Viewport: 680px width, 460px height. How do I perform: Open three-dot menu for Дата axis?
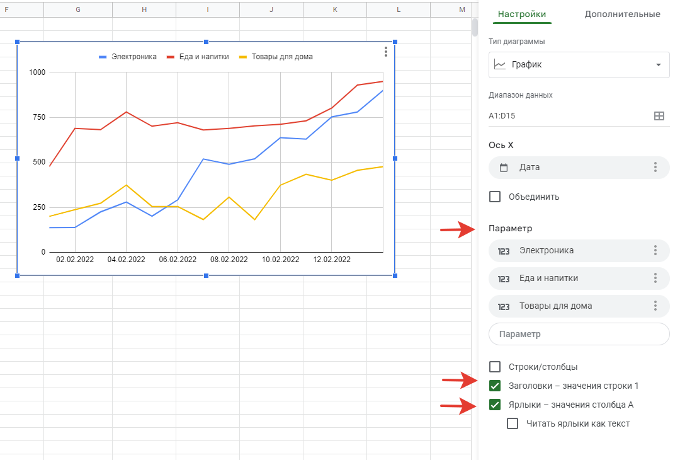click(655, 168)
